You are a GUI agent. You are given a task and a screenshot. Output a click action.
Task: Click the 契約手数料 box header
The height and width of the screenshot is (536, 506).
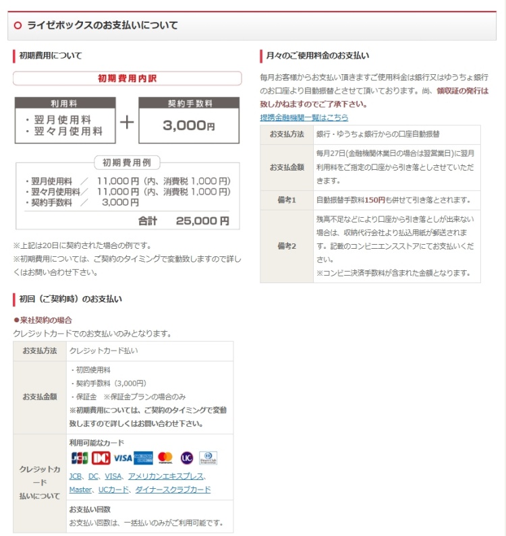pyautogui.click(x=189, y=103)
